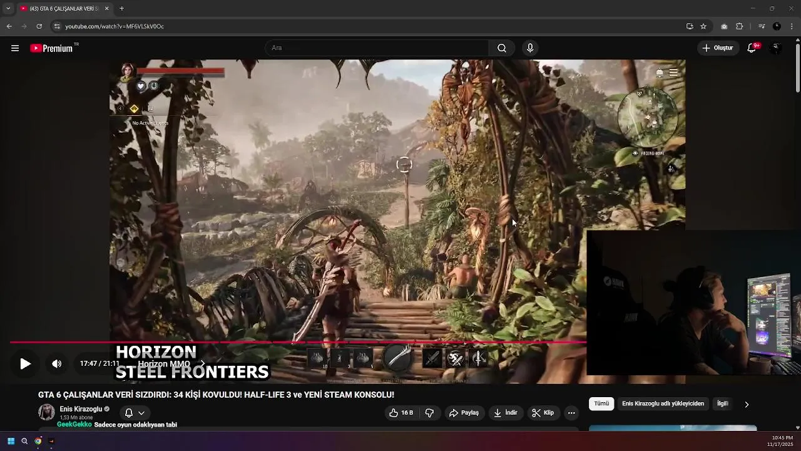View site information icon in address bar
Image resolution: width=801 pixels, height=451 pixels.
(x=57, y=26)
